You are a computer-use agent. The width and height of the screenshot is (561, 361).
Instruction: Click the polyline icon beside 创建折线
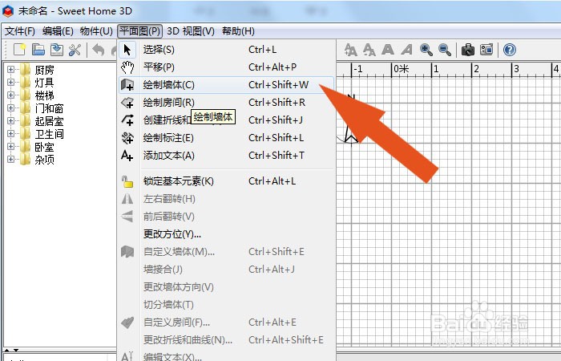click(x=127, y=120)
